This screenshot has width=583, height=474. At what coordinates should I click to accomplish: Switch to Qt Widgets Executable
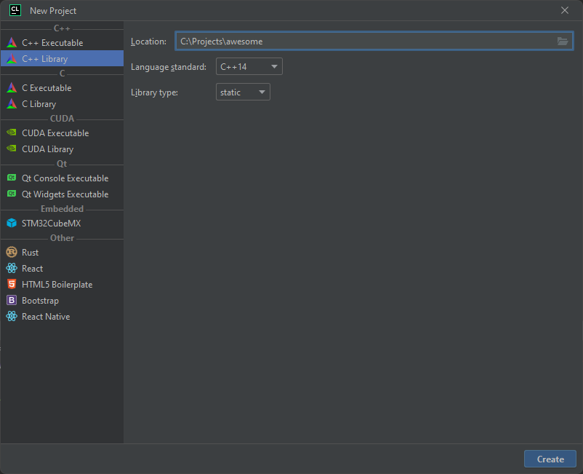tap(65, 194)
